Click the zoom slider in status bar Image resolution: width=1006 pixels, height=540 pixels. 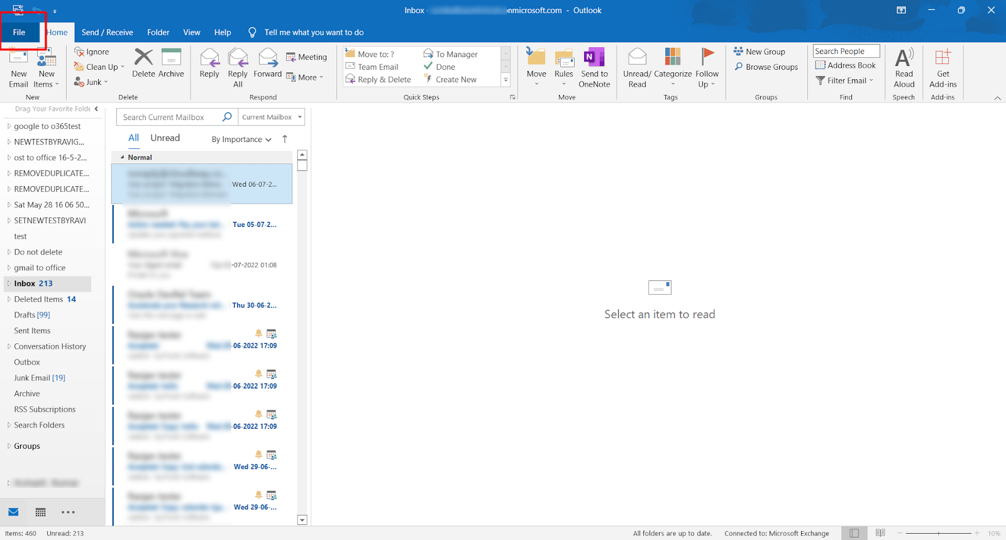point(938,533)
